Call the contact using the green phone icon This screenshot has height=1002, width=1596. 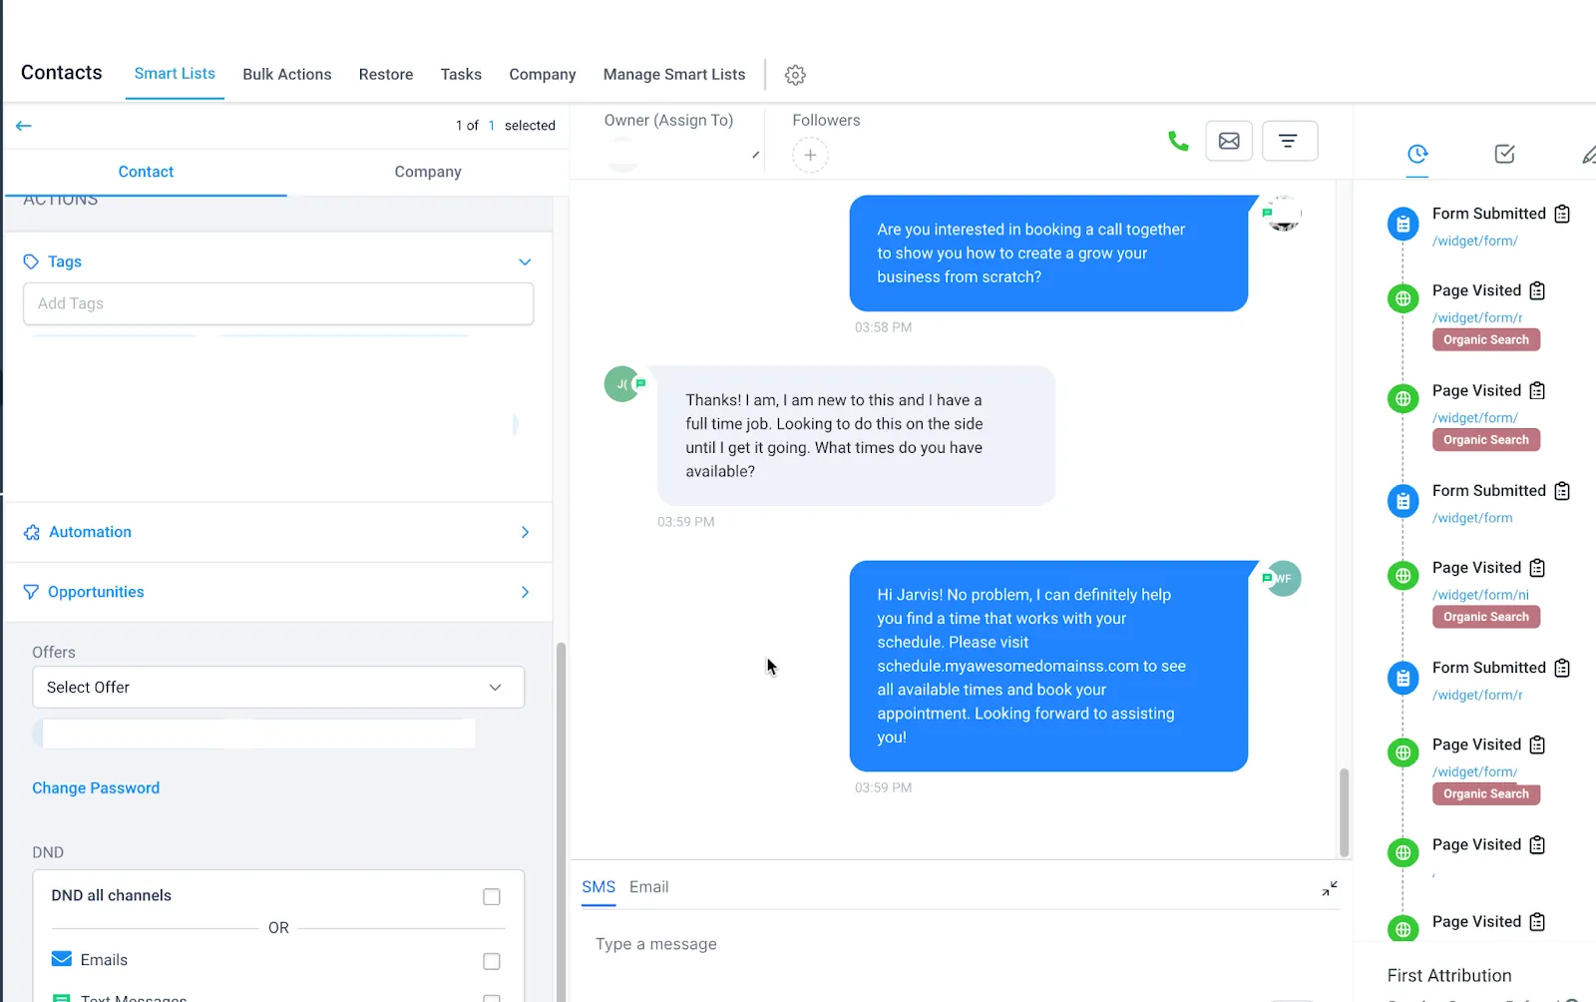click(x=1178, y=141)
